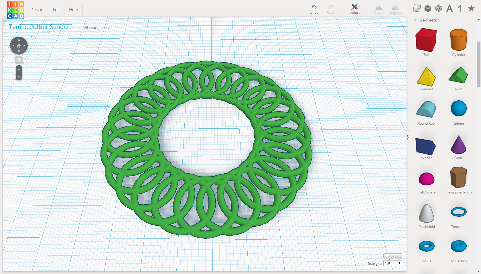Choose the Hexagonal Prism shape
This screenshot has height=274, width=481.
click(458, 178)
